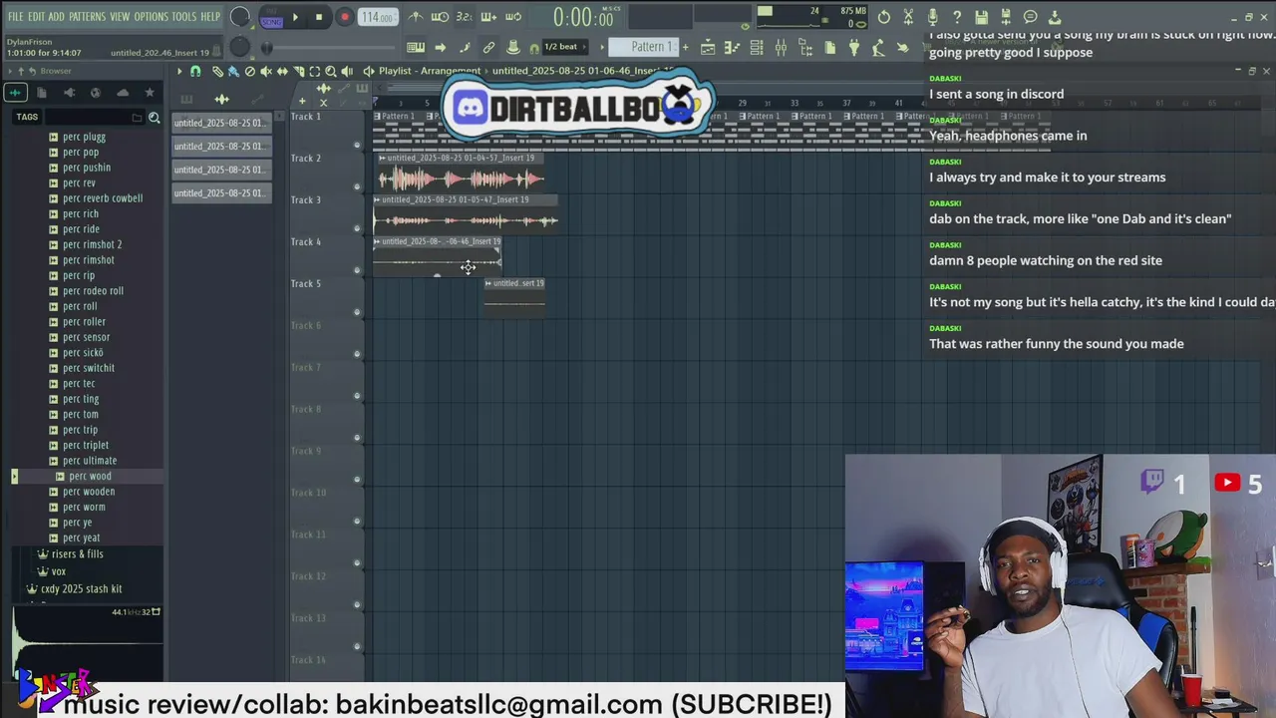Select the playlist Mute tool

pos(266,71)
